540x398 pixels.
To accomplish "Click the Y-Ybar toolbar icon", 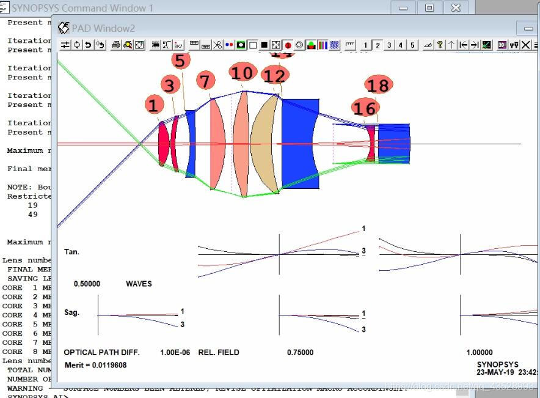I will click(x=514, y=45).
